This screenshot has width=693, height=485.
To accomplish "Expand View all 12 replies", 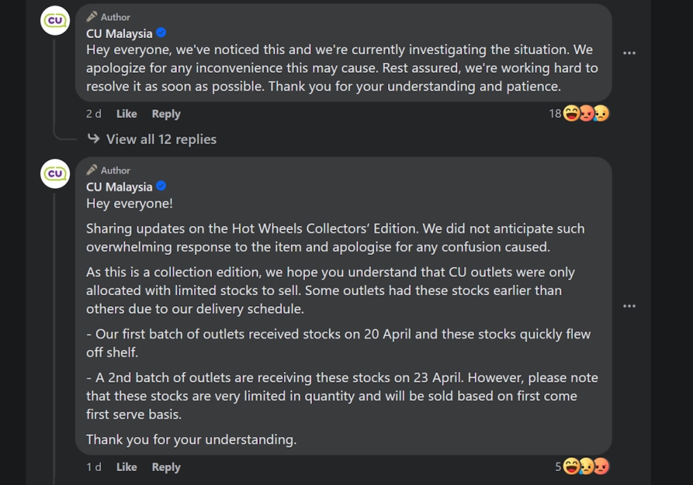I will coord(161,139).
